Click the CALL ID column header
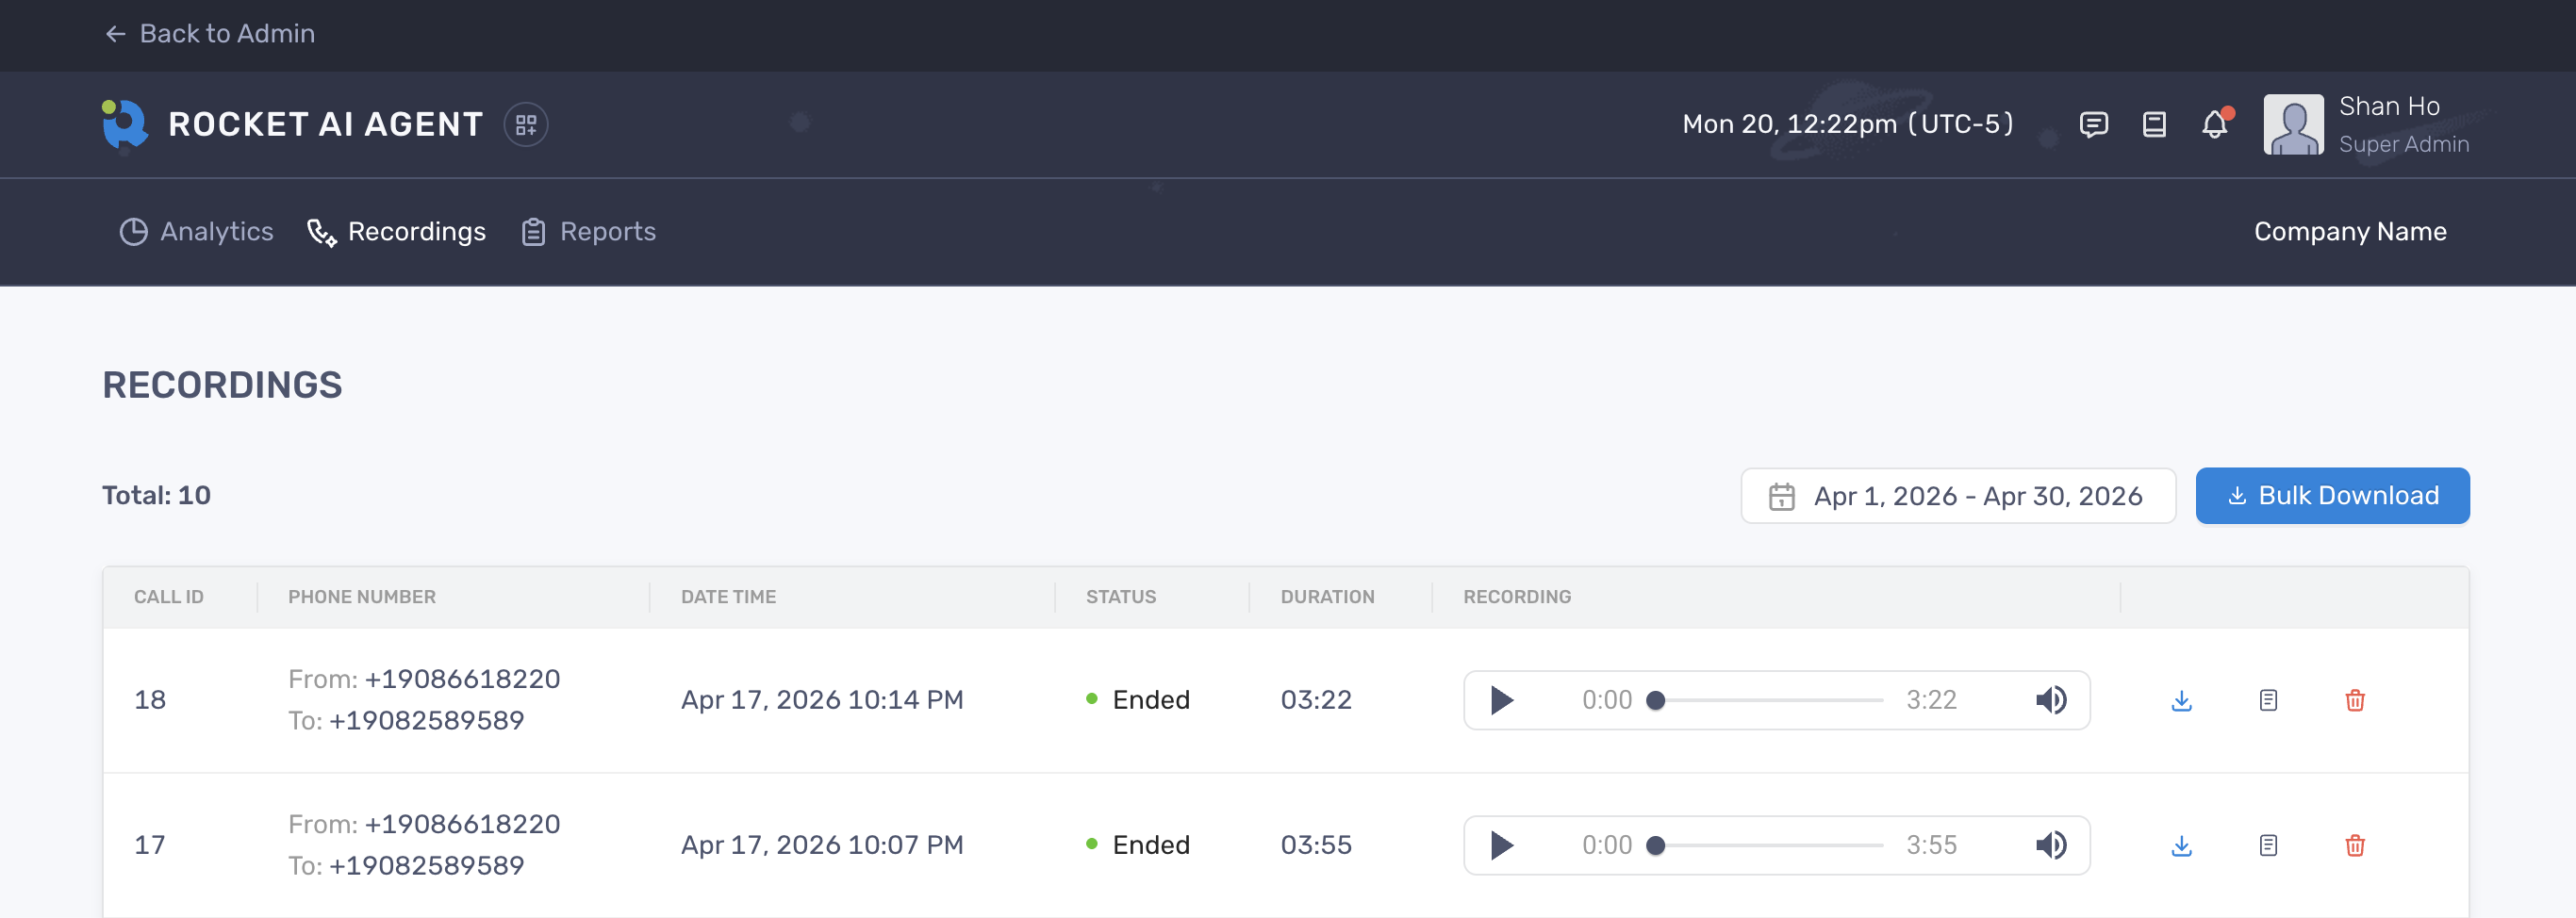2576x918 pixels. pyautogui.click(x=169, y=597)
